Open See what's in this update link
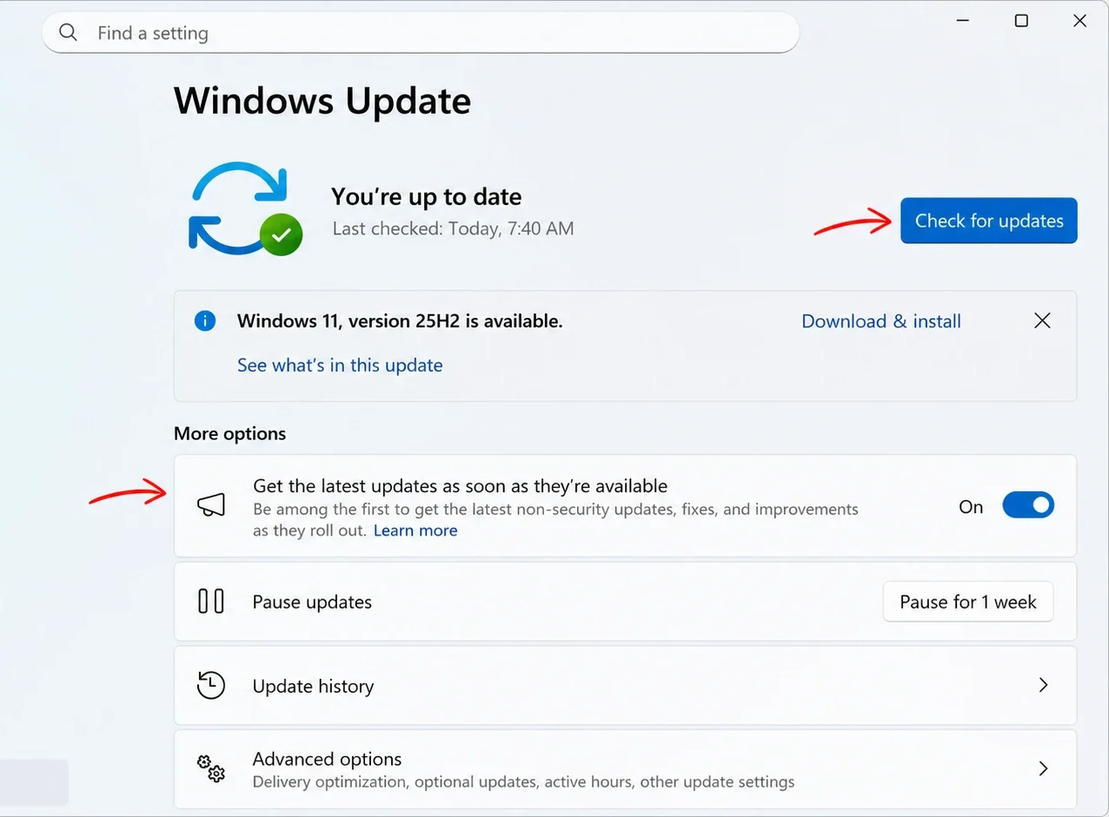The width and height of the screenshot is (1109, 817). (x=340, y=366)
